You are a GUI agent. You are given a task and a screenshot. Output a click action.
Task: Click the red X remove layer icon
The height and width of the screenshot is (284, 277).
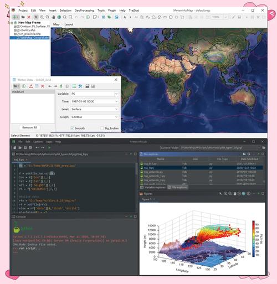29,17
